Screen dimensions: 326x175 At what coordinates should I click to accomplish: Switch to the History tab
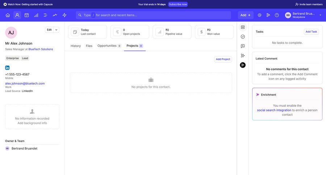coord(76,46)
